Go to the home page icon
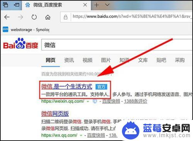This screenshot has height=141, width=193. 48,17
